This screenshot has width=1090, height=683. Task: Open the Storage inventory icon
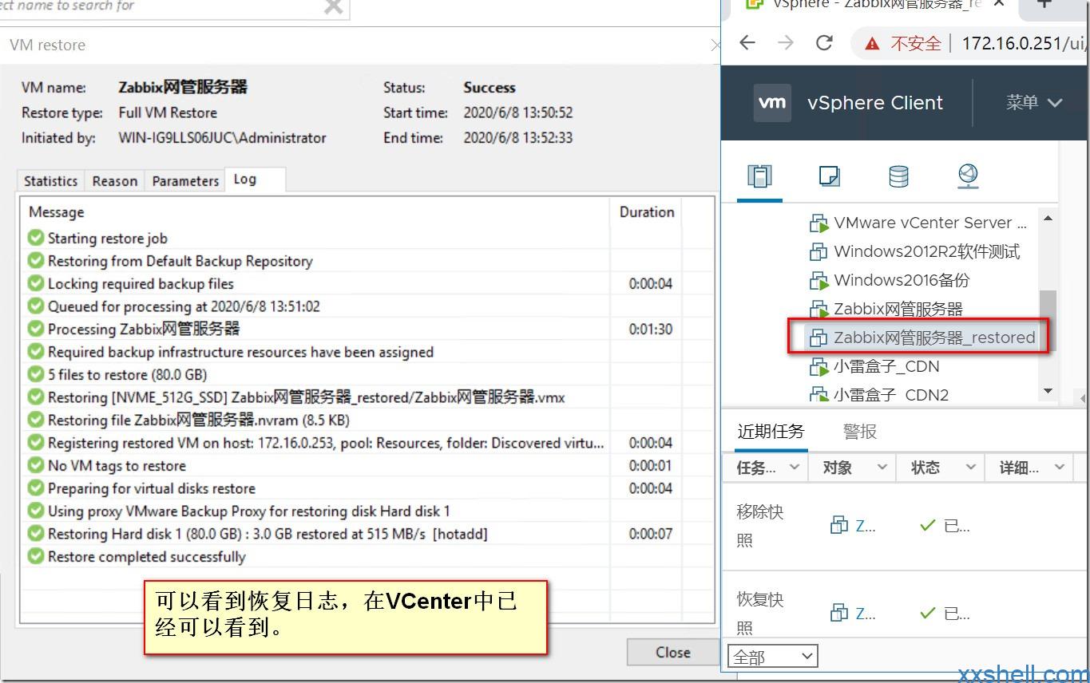point(898,176)
